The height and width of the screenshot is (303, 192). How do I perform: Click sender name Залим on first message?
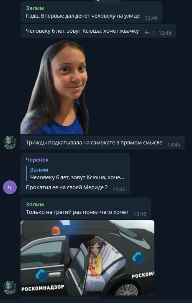point(35,8)
